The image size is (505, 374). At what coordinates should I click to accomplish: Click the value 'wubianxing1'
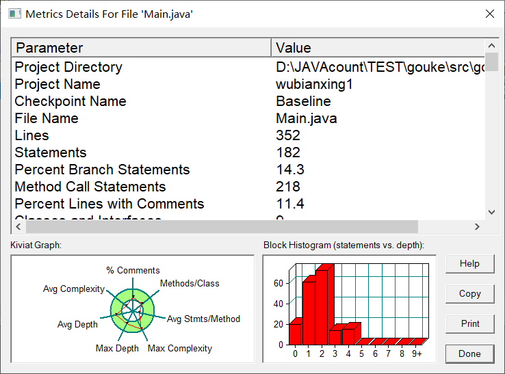[x=314, y=84]
